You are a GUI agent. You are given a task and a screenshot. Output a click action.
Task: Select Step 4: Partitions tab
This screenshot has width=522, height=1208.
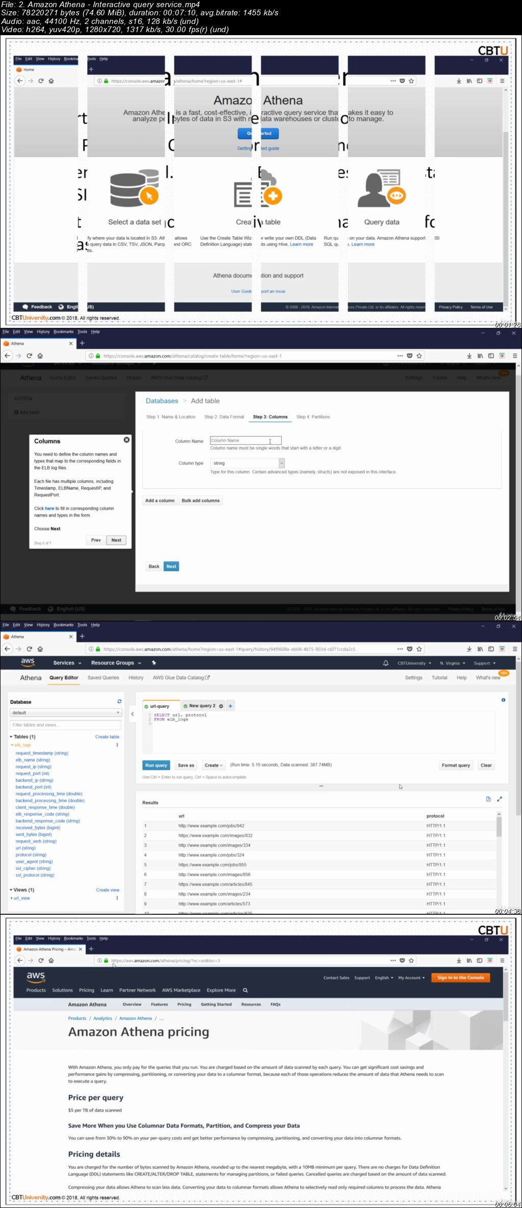coord(313,417)
